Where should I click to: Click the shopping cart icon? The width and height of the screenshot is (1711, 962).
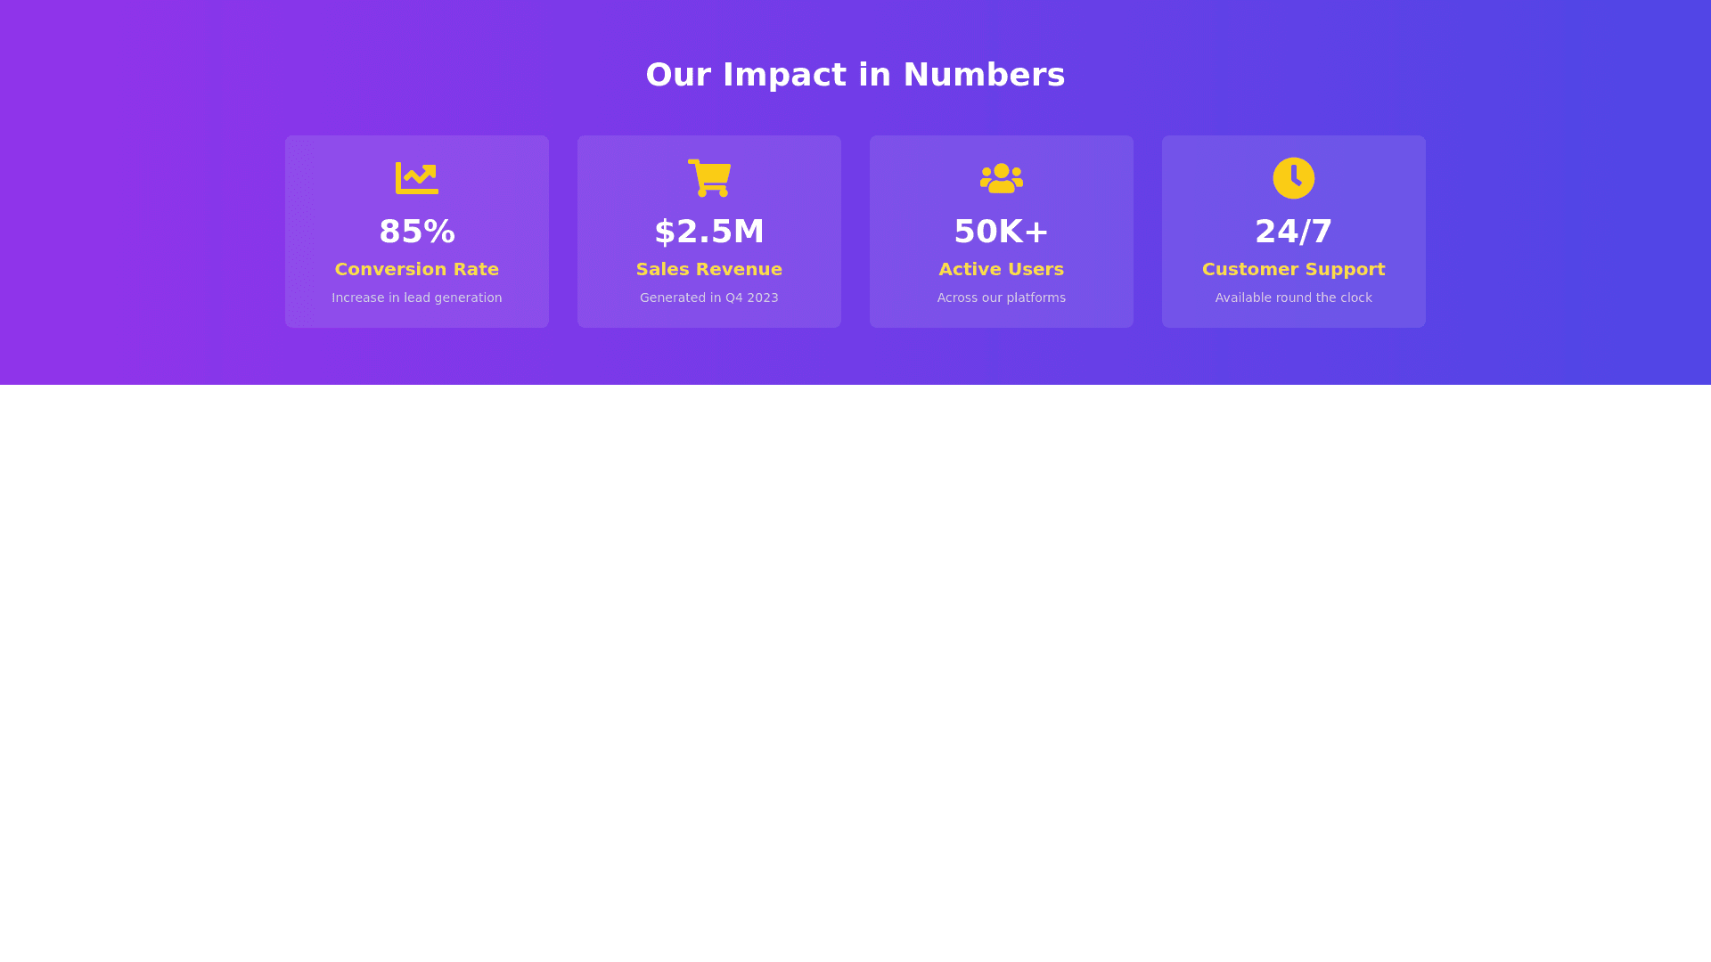point(709,178)
